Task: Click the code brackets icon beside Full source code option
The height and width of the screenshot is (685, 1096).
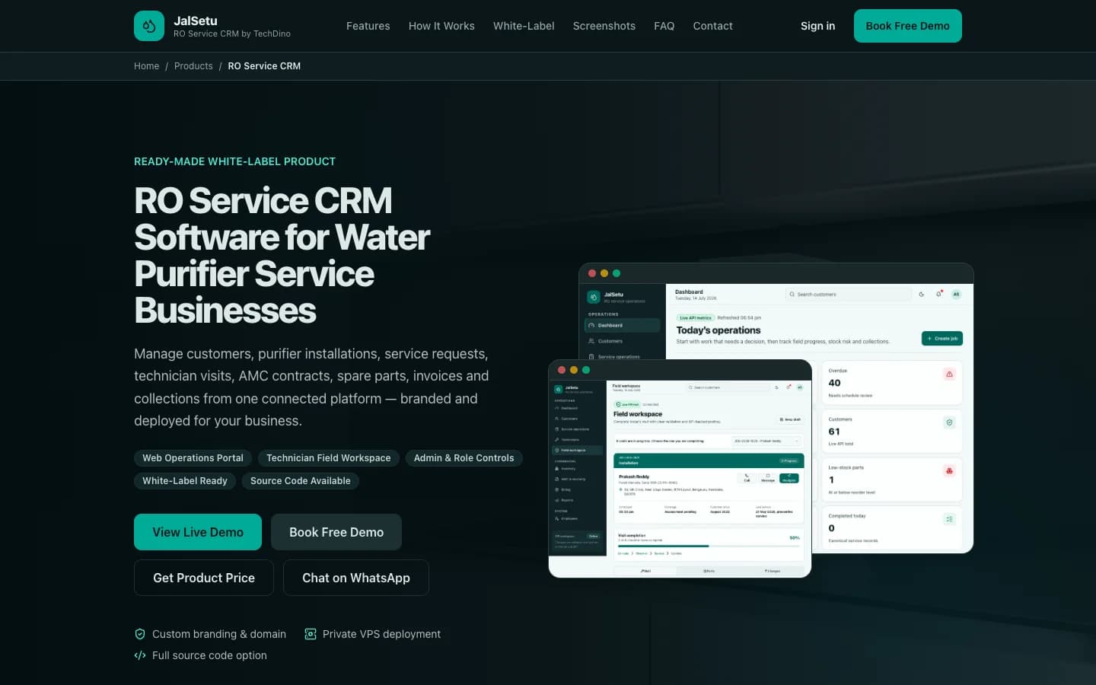Action: coord(140,655)
